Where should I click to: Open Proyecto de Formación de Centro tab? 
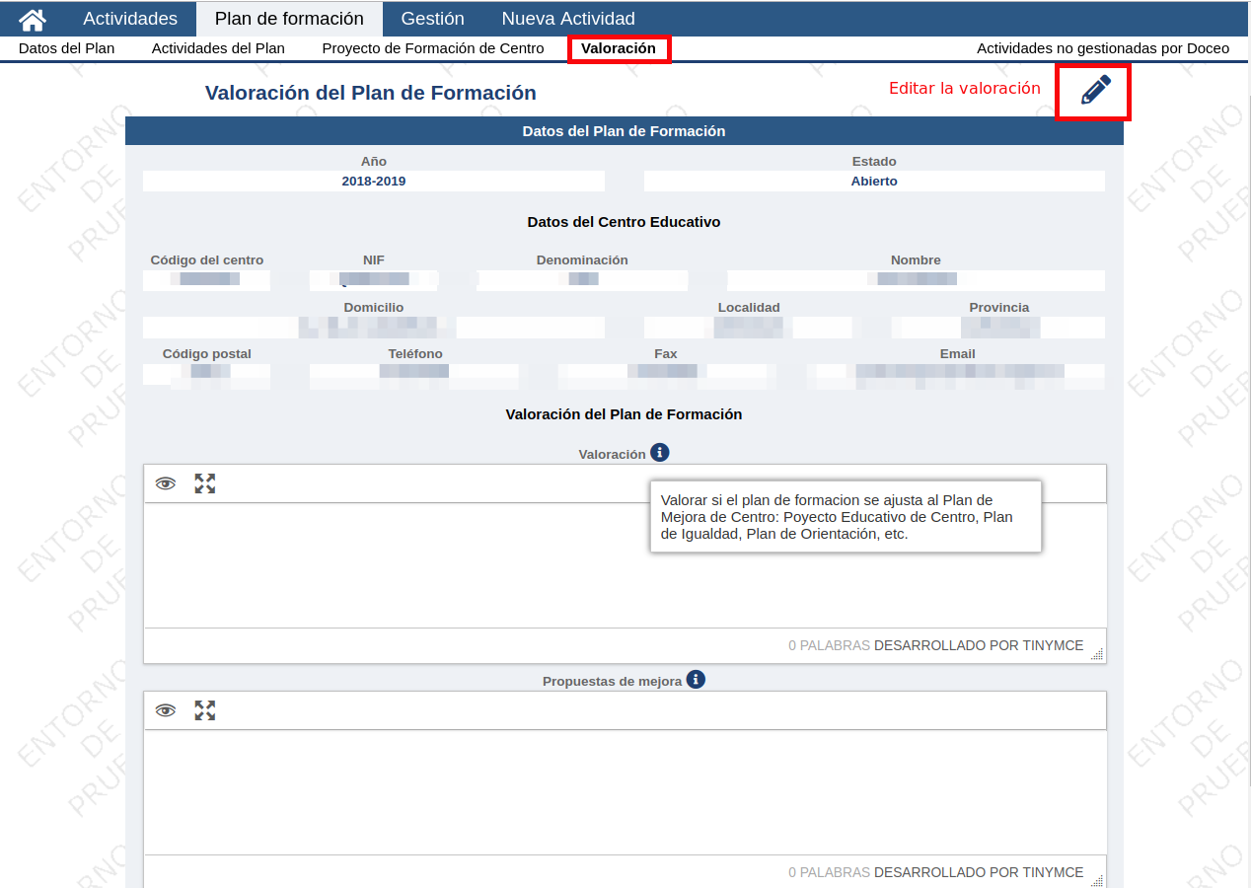433,48
